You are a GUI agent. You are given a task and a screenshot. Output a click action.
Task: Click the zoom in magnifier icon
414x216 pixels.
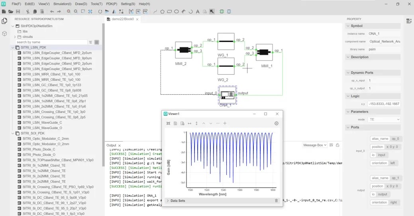point(69,12)
